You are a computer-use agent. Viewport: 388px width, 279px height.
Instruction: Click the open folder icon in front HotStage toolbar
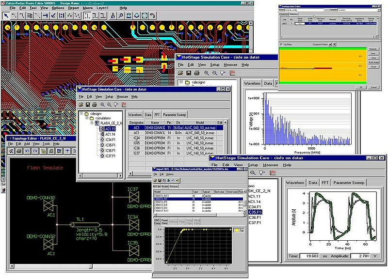(81, 105)
